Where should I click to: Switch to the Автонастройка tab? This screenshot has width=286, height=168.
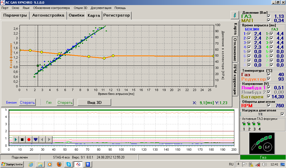tap(48, 15)
